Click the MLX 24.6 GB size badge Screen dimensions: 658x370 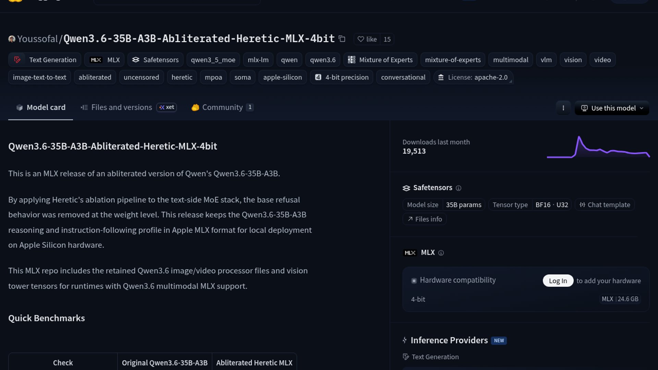[620, 299]
